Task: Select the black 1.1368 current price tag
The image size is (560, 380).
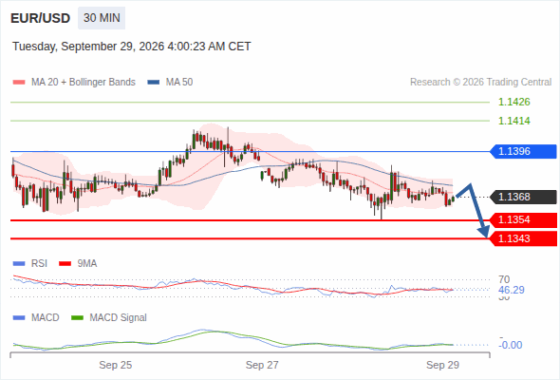Action: click(523, 197)
